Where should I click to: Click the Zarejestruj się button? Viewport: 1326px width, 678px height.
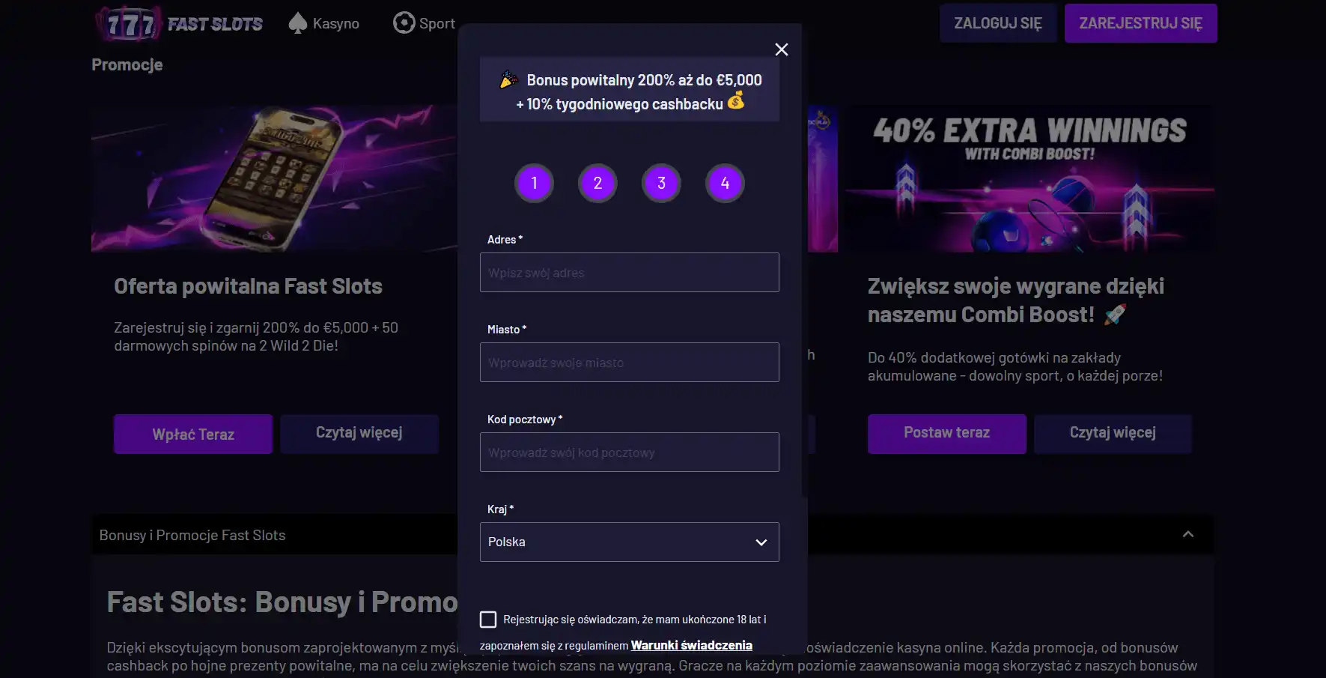(x=1140, y=23)
